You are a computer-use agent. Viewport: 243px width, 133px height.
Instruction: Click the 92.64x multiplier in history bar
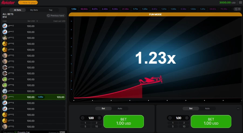[84, 9]
